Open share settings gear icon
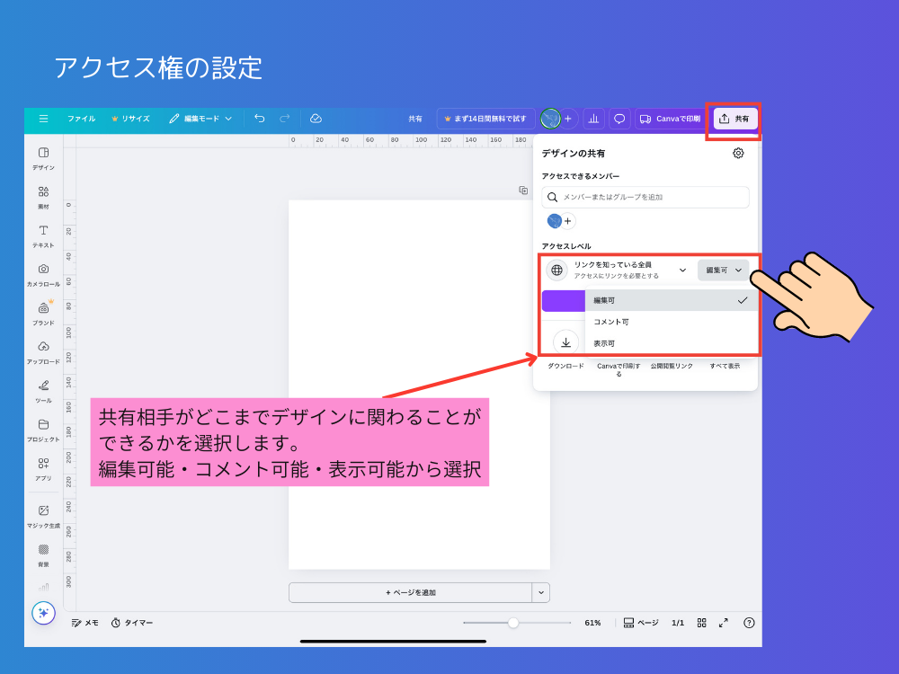The image size is (899, 674). [738, 154]
